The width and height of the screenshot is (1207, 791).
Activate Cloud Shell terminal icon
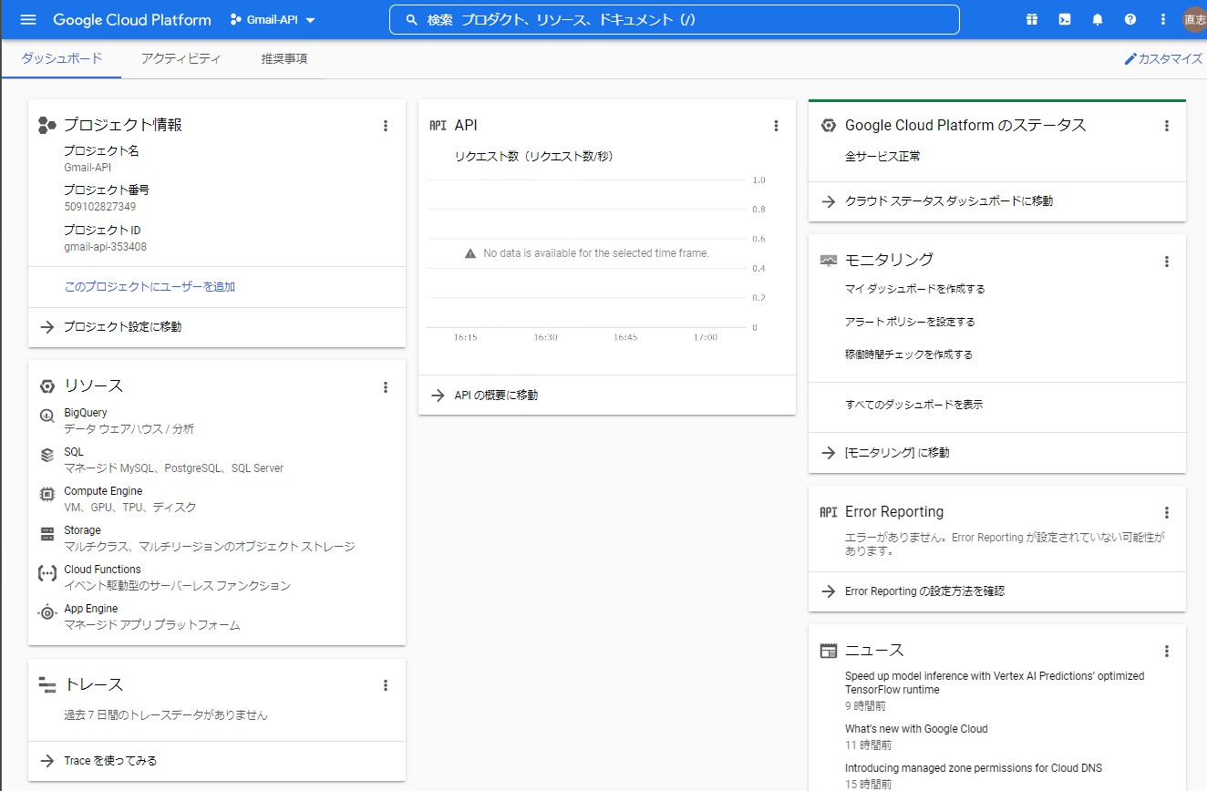[1065, 19]
